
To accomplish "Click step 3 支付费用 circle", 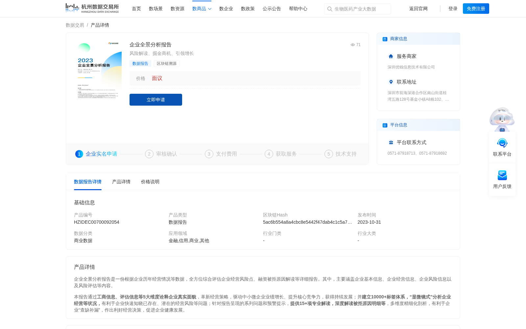I will point(209,154).
